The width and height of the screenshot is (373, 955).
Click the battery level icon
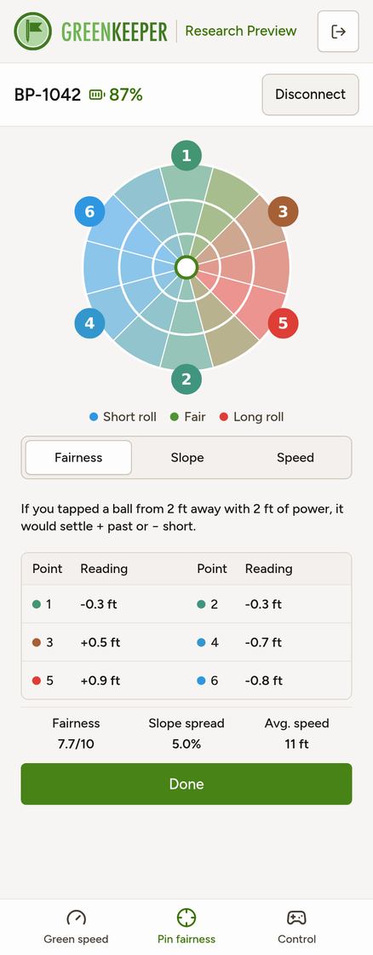tap(97, 95)
